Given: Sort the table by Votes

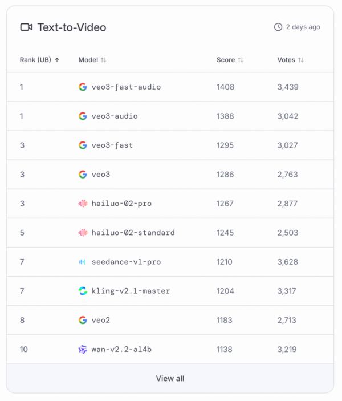Looking at the screenshot, I should pyautogui.click(x=301, y=60).
